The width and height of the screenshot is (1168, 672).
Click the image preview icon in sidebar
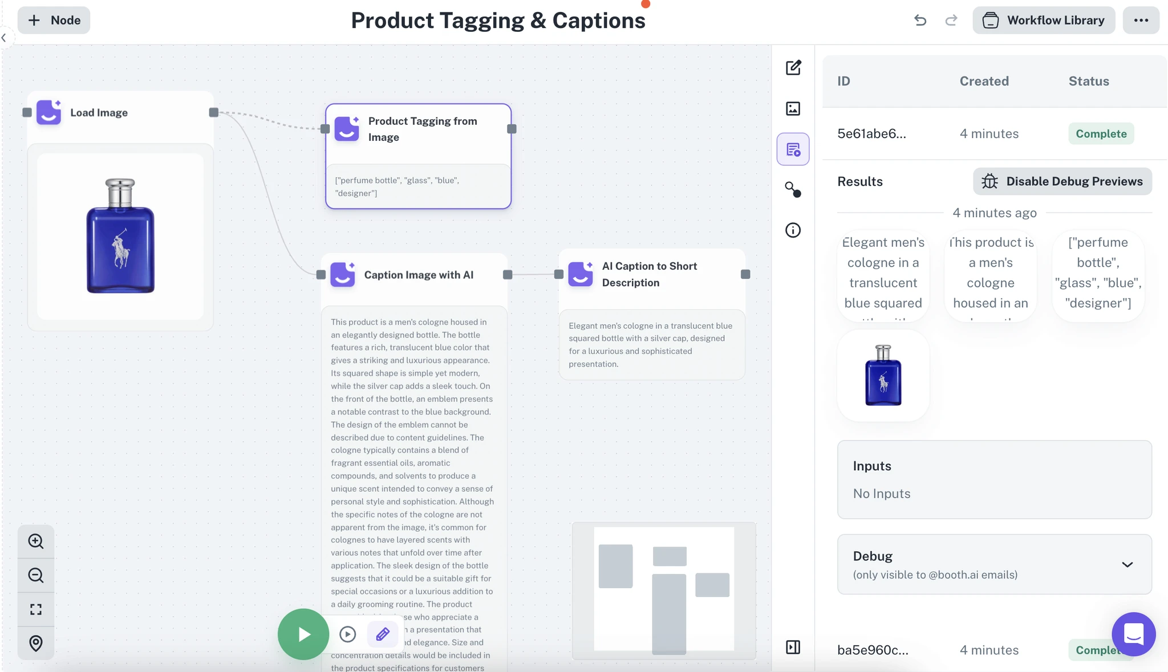click(x=793, y=108)
